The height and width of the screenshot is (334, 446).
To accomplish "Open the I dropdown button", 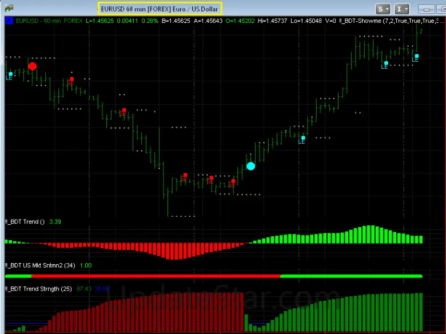I will click(403, 9).
